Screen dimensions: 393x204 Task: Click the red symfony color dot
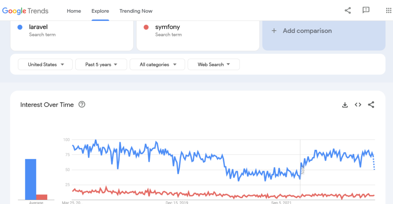click(x=146, y=27)
